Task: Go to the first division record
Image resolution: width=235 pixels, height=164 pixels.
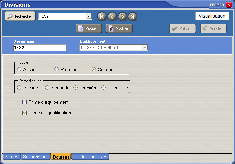Action: point(102,16)
